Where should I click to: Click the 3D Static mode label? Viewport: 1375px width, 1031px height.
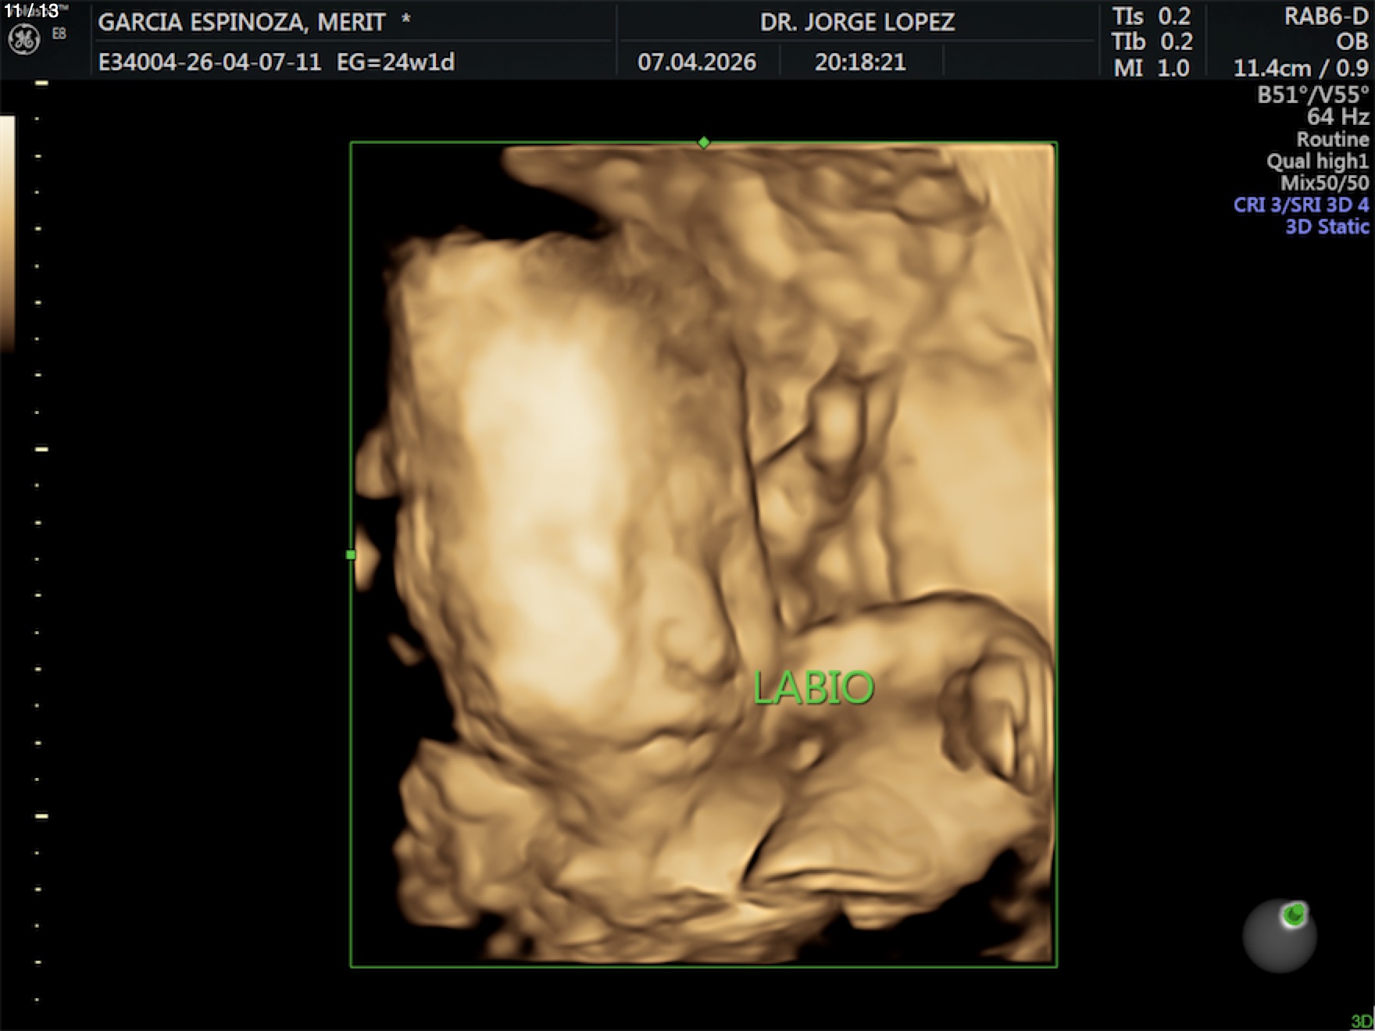[1327, 227]
